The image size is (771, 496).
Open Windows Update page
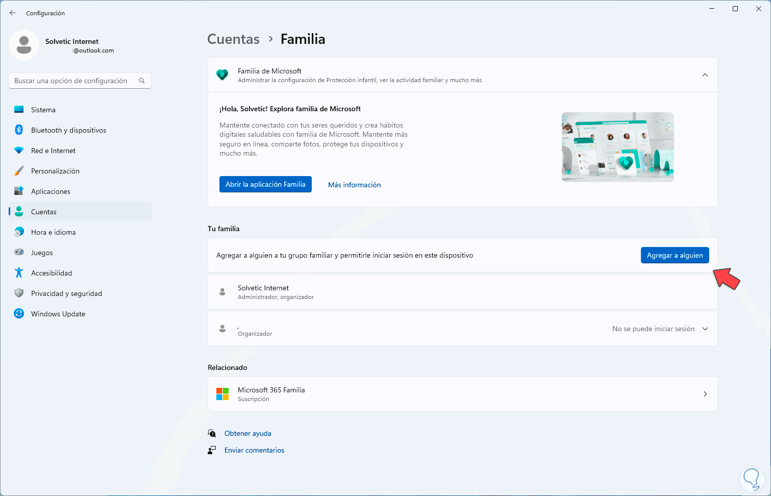[x=80, y=314]
